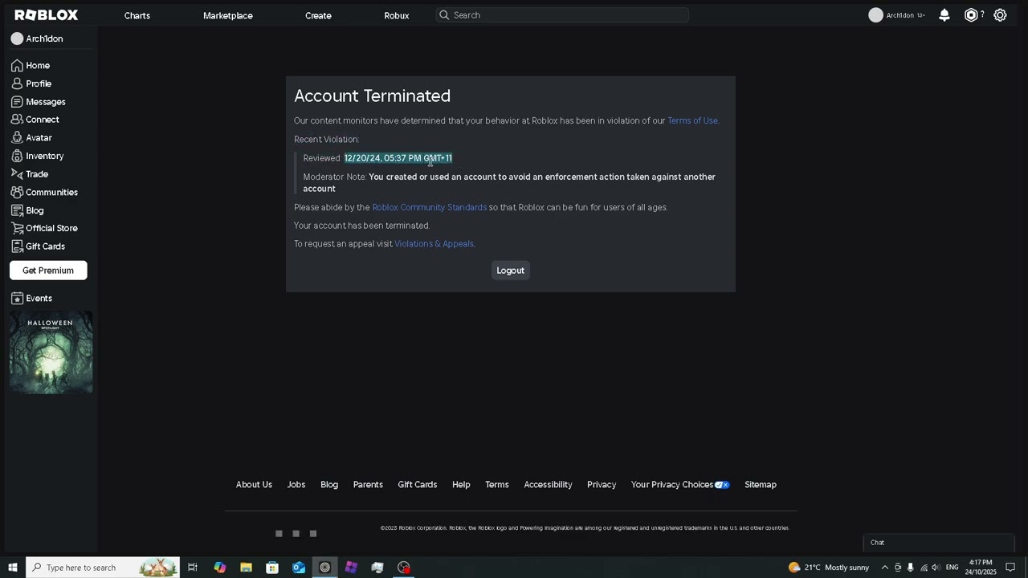Open Messages in the sidebar
This screenshot has width=1028, height=578.
[39, 102]
